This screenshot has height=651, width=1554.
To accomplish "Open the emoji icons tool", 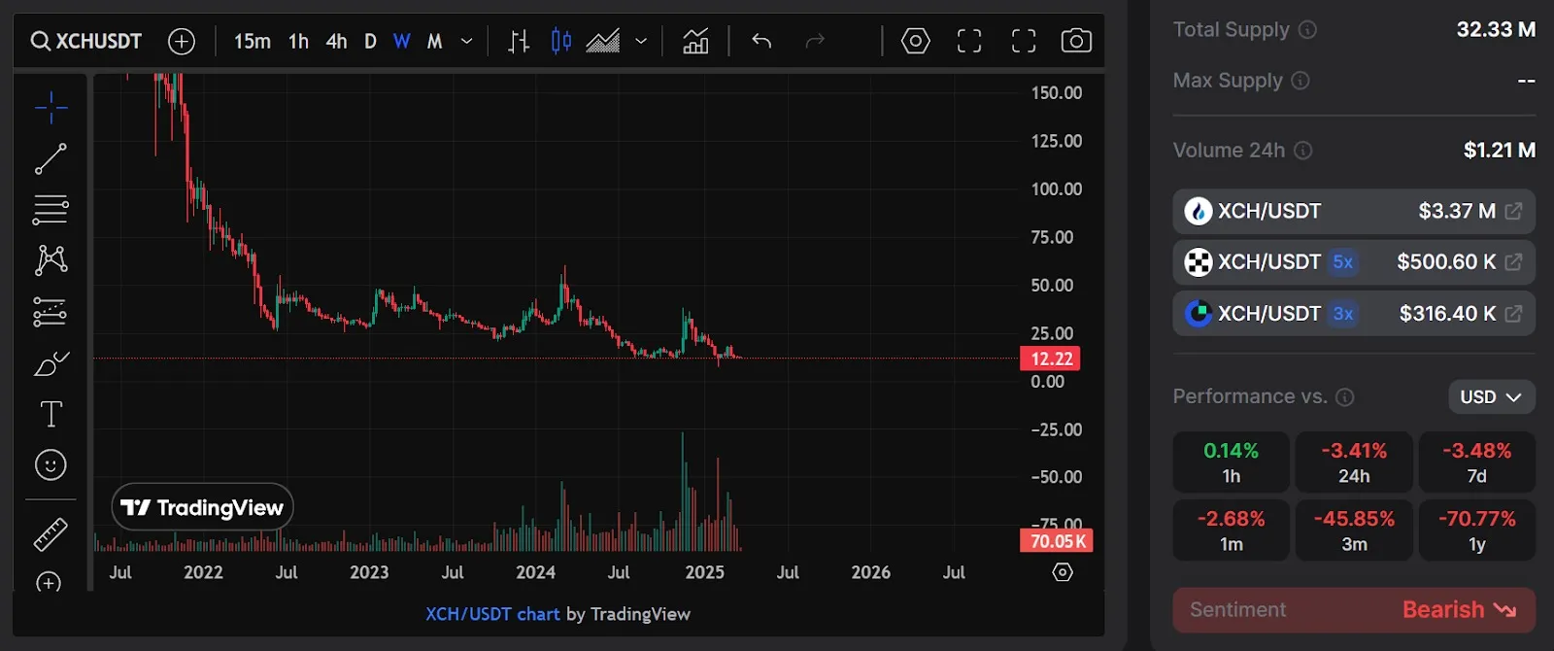I will [x=51, y=464].
